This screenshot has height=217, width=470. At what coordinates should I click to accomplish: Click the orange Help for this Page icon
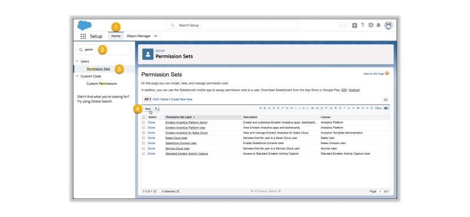387,74
